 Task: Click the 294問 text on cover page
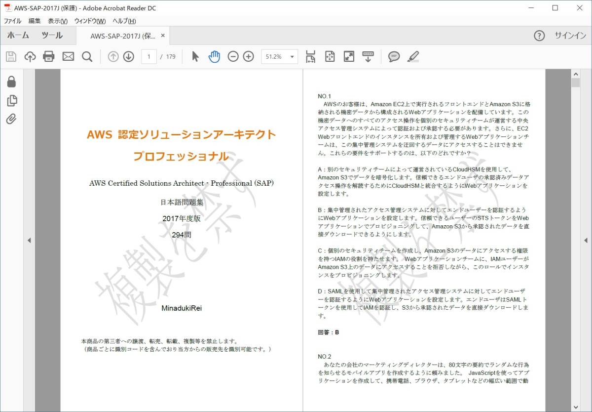click(x=182, y=235)
